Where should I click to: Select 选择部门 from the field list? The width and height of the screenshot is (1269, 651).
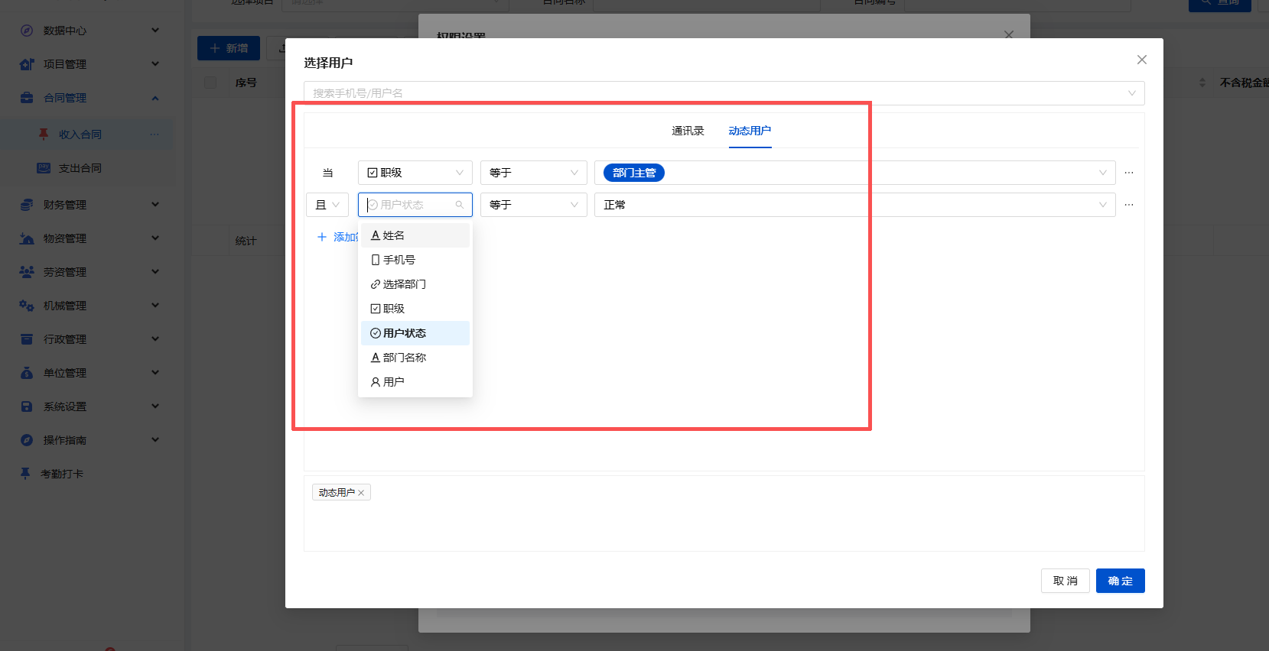415,284
